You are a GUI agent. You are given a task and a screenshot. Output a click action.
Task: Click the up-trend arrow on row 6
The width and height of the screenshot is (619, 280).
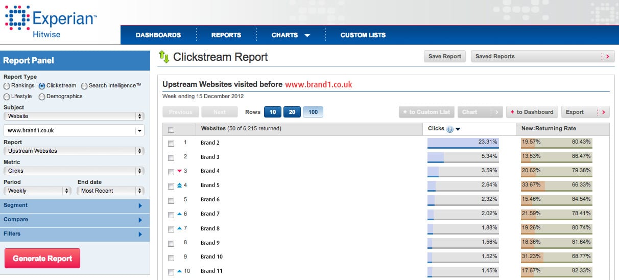point(179,214)
